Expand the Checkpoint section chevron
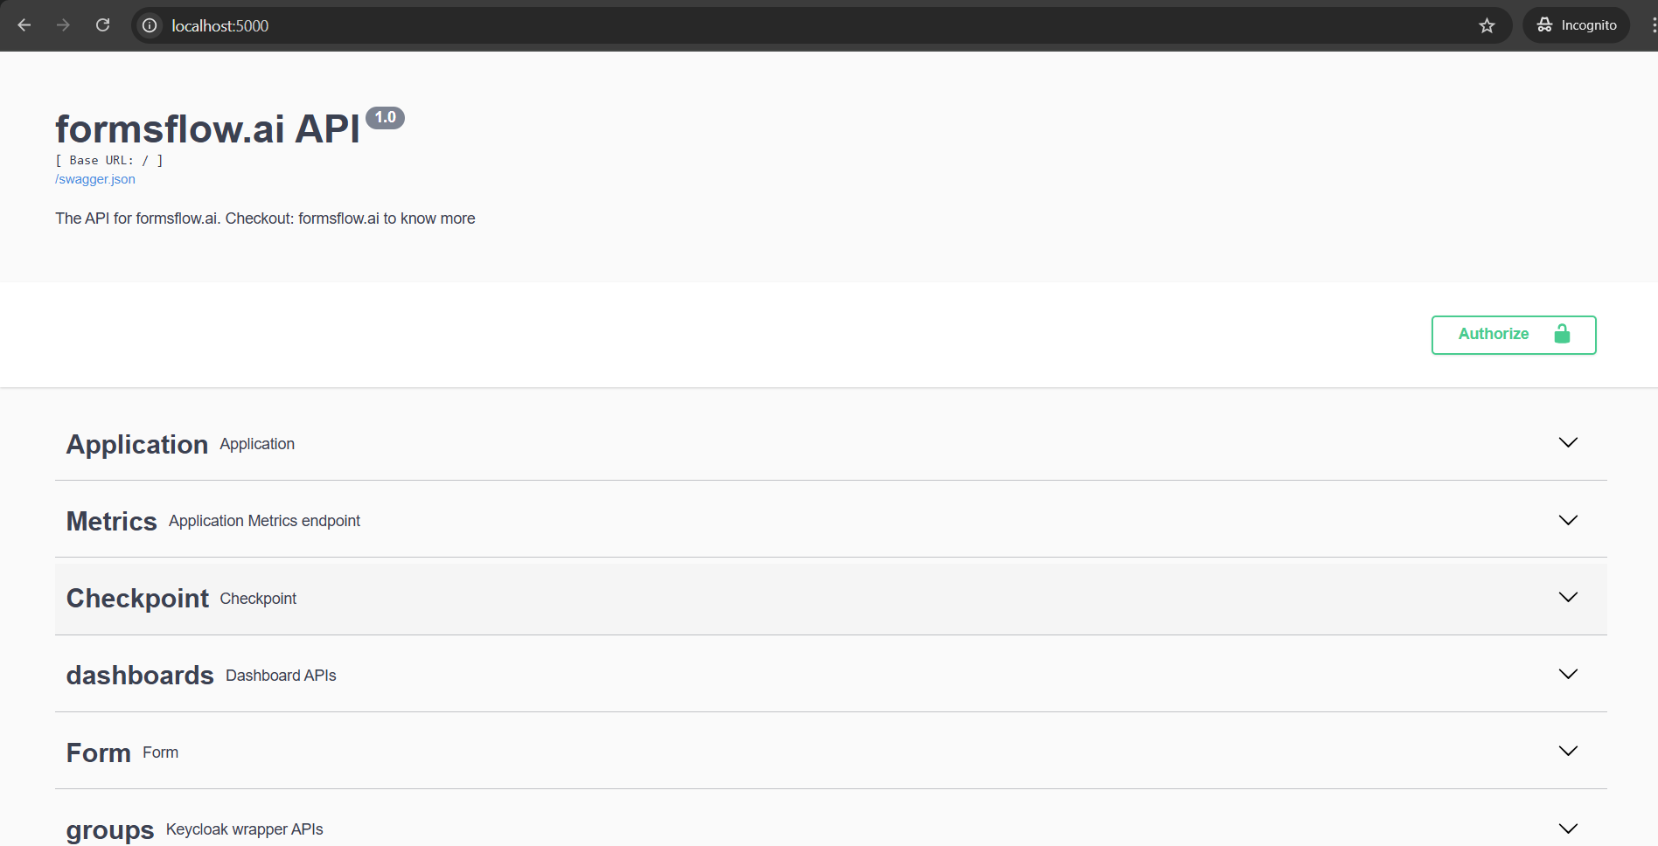Screen dimensions: 1658x846 click(x=1568, y=597)
